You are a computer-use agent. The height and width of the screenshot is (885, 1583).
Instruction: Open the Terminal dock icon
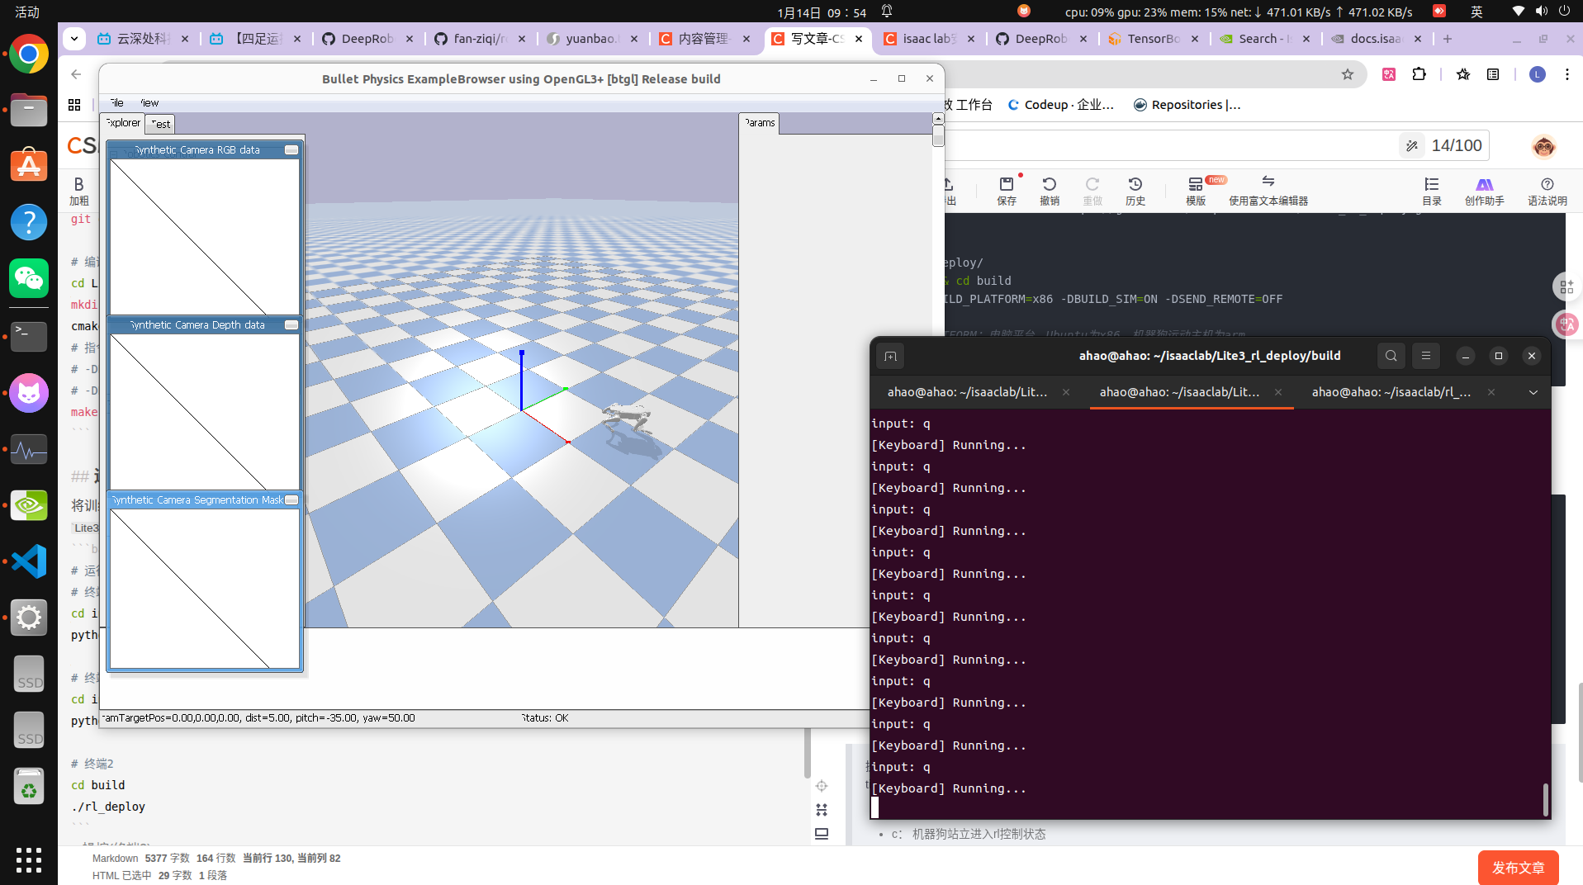(29, 335)
